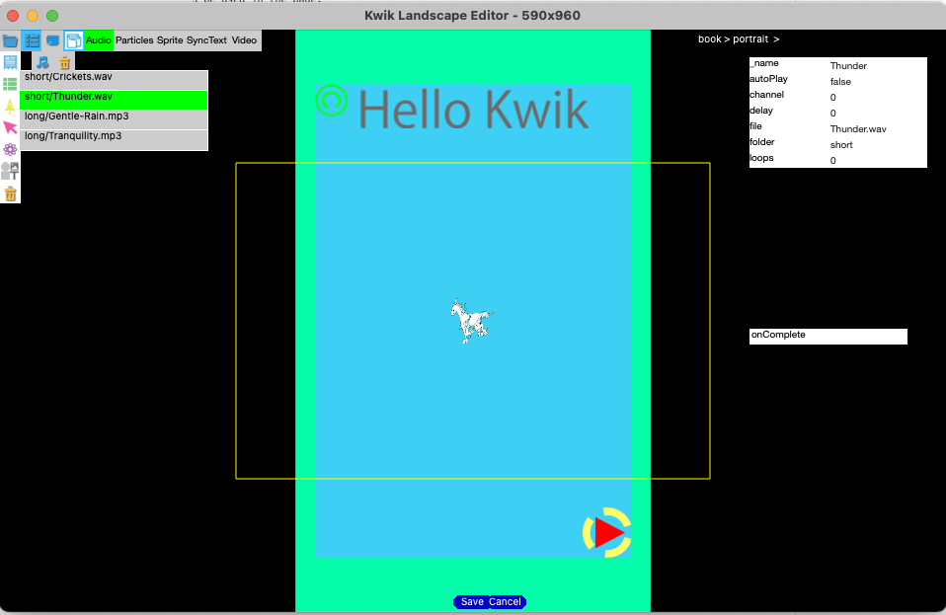946x615 pixels.
Task: Select the pink cursor arrow interaction icon
Action: pyautogui.click(x=10, y=127)
